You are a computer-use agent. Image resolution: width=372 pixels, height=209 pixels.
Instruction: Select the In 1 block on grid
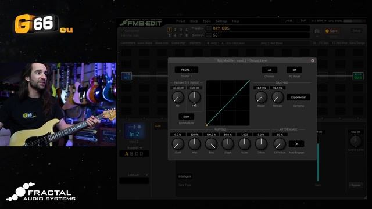[127, 76]
